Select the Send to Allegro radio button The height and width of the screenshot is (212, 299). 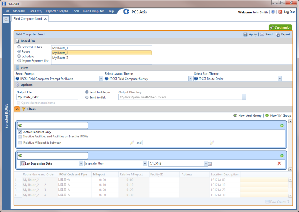[87, 92]
